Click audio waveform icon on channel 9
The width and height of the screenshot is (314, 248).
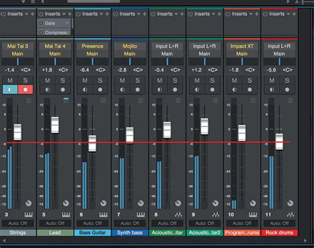pos(215,214)
